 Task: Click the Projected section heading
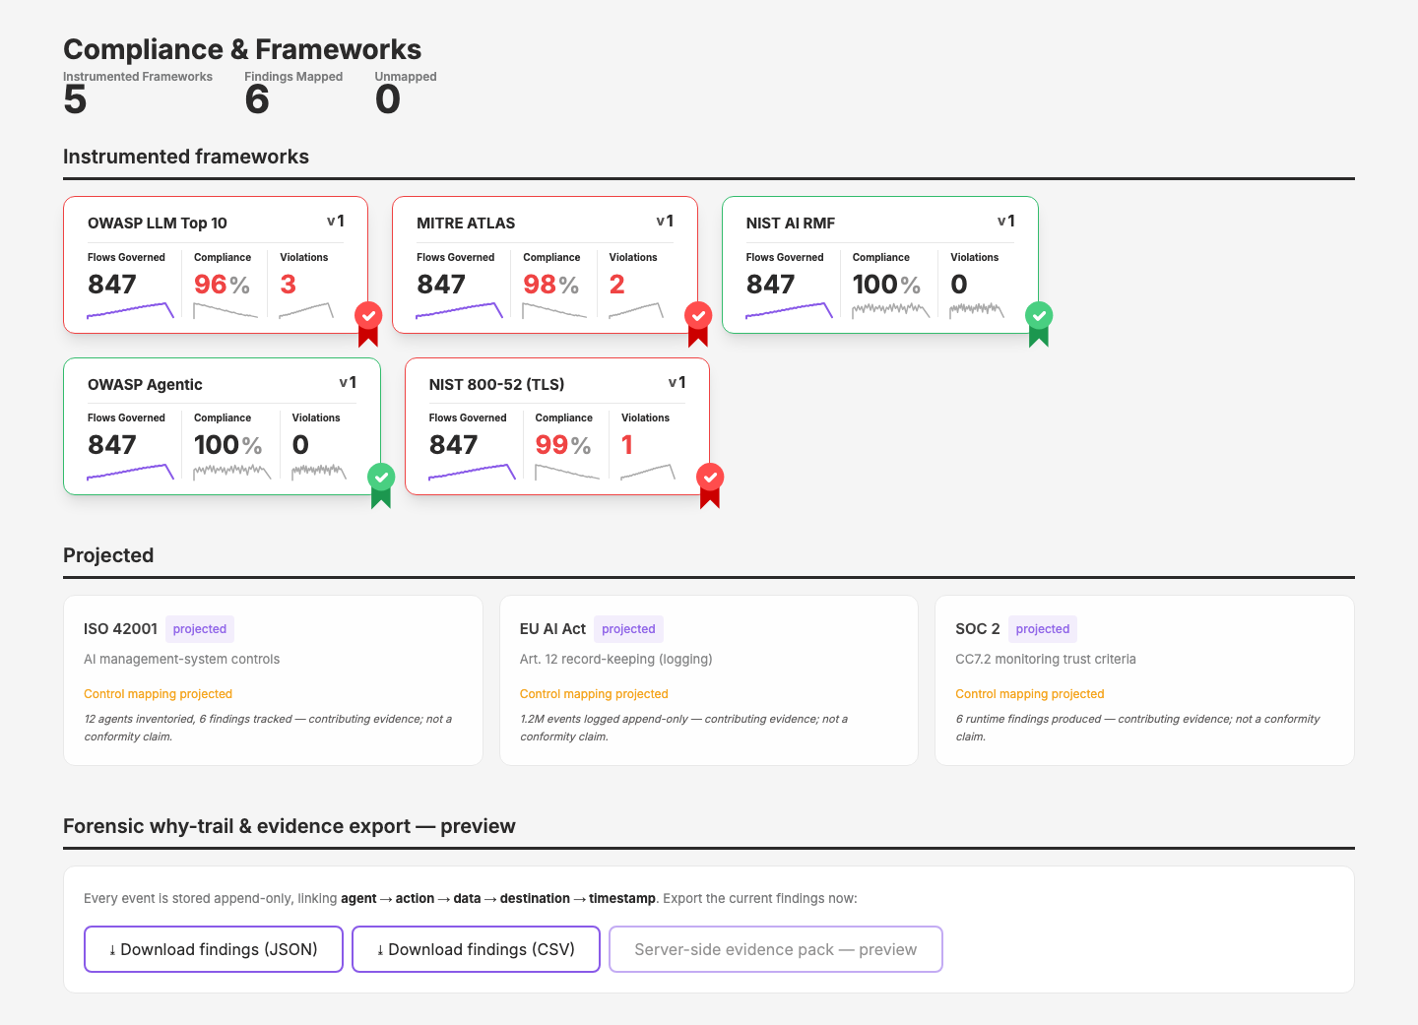tap(108, 555)
